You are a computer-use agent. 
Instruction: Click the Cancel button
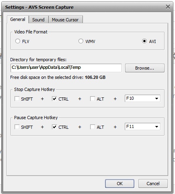tap(153, 184)
